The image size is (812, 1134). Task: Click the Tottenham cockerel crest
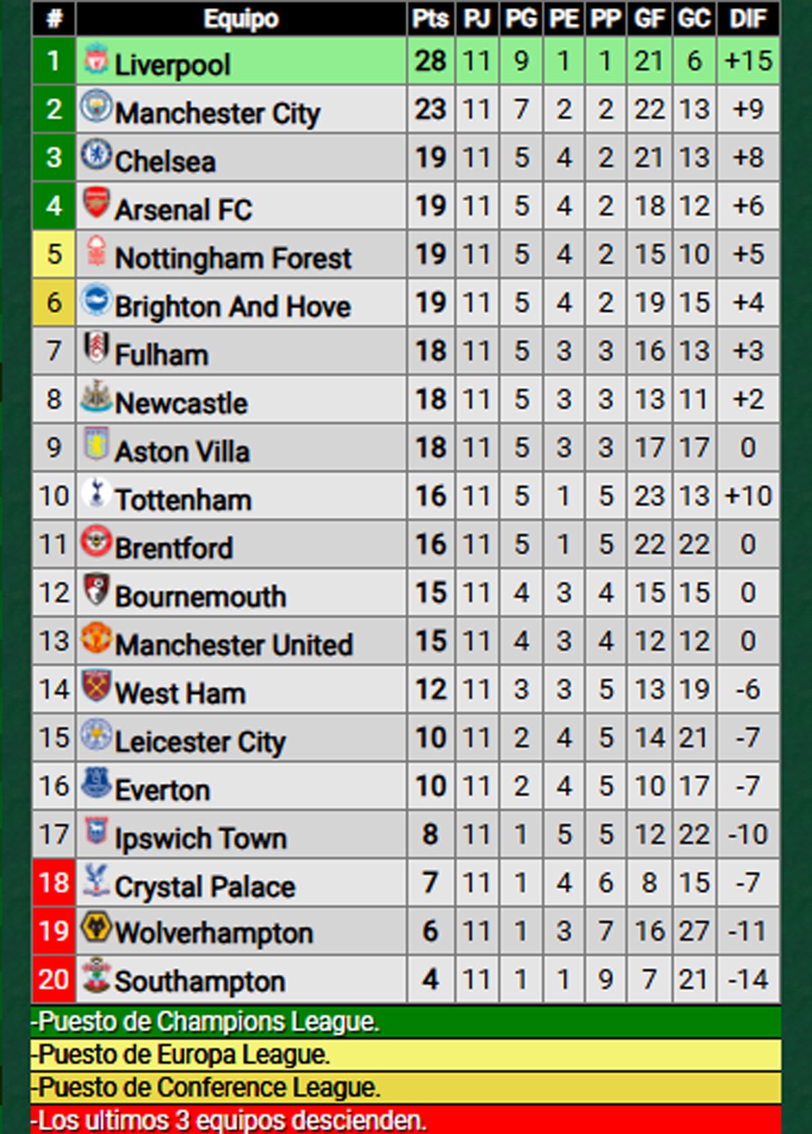tap(96, 492)
